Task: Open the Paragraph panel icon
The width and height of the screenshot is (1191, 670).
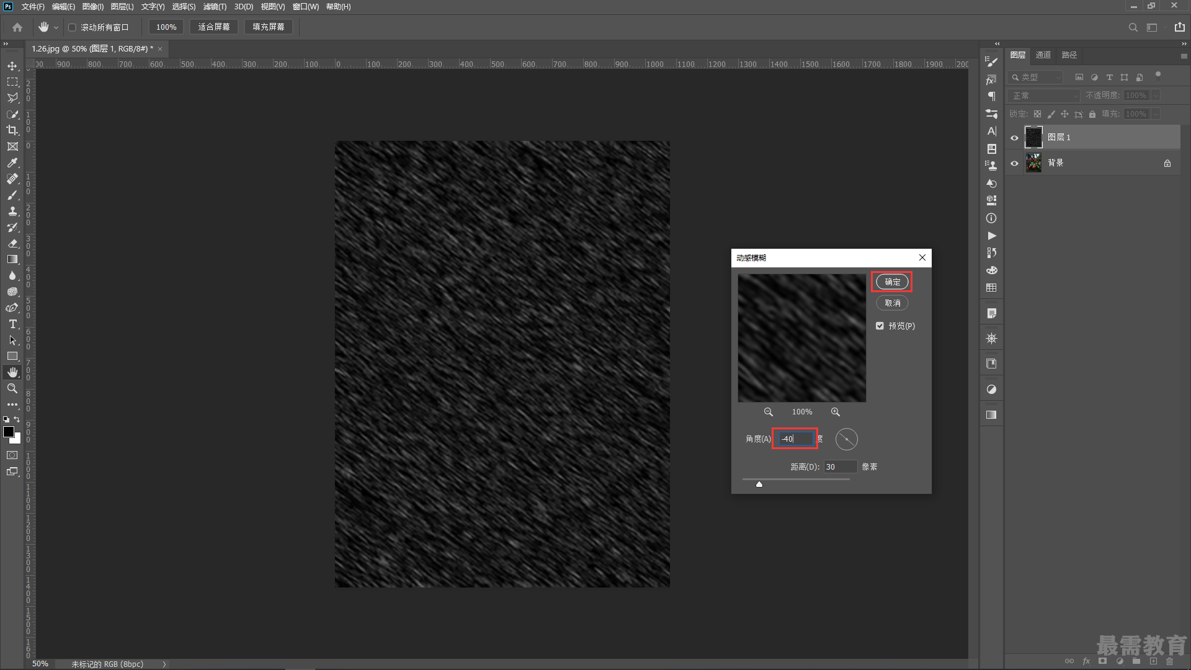Action: coord(991,97)
